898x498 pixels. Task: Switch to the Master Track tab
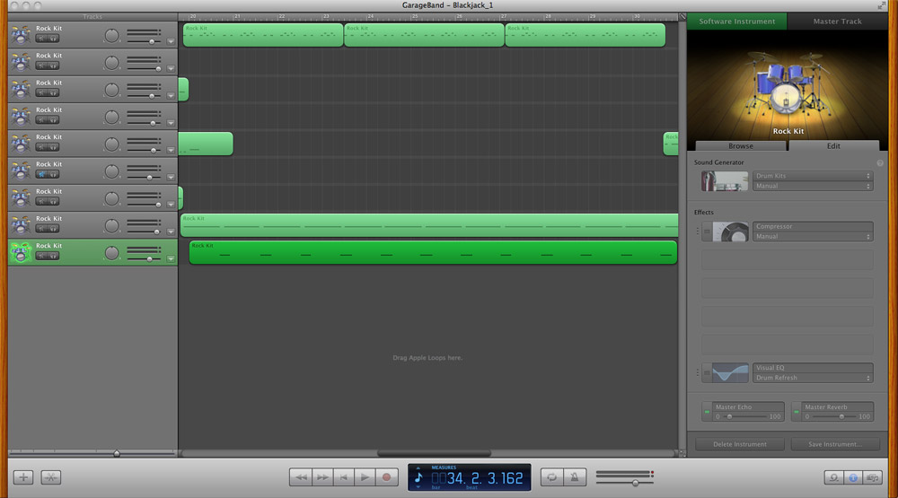(x=837, y=22)
